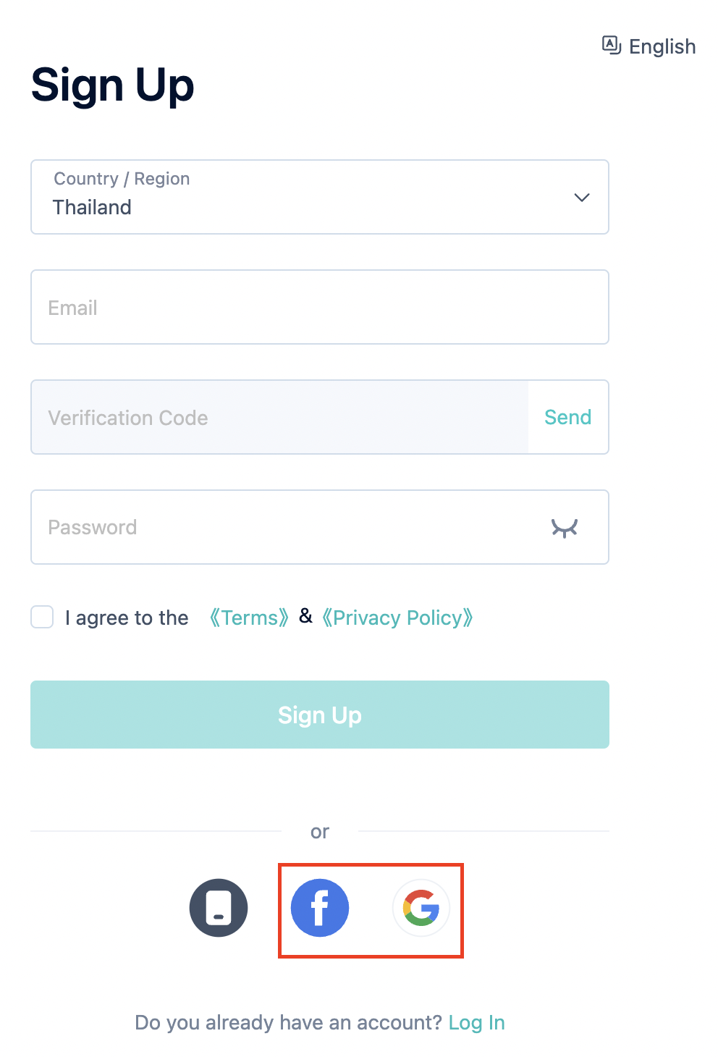Expand the Country / Region chevron
This screenshot has height=1057, width=718.
click(582, 198)
